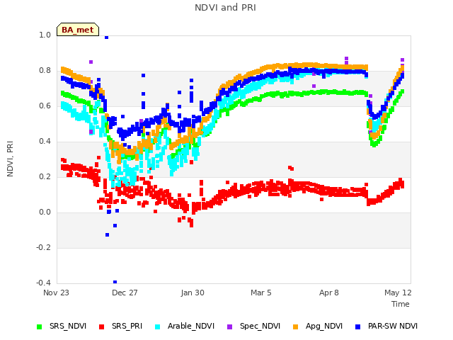The height and width of the screenshot is (340, 453).
Task: Click the 1.0 y-axis tick label
Action: 45,35
